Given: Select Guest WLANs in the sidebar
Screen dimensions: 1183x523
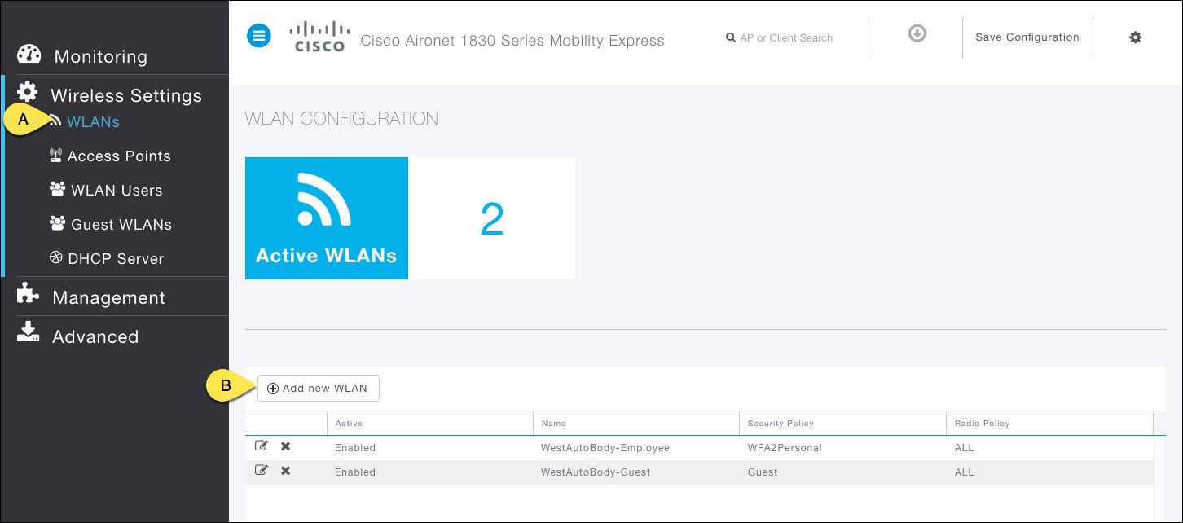Looking at the screenshot, I should click(121, 224).
